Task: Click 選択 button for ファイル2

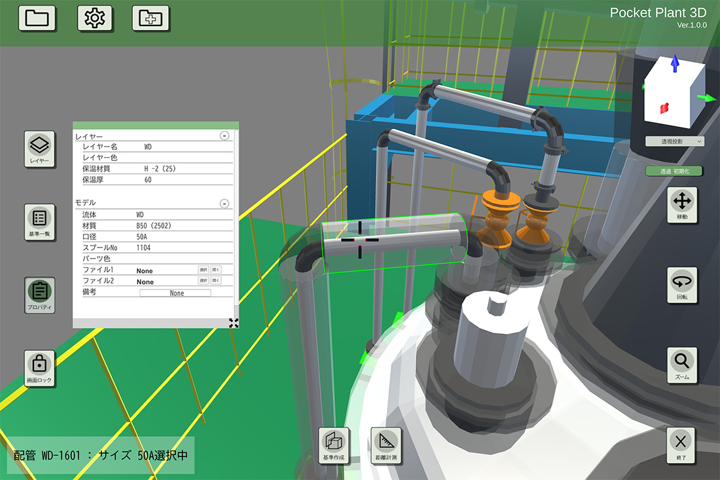Action: tap(204, 280)
